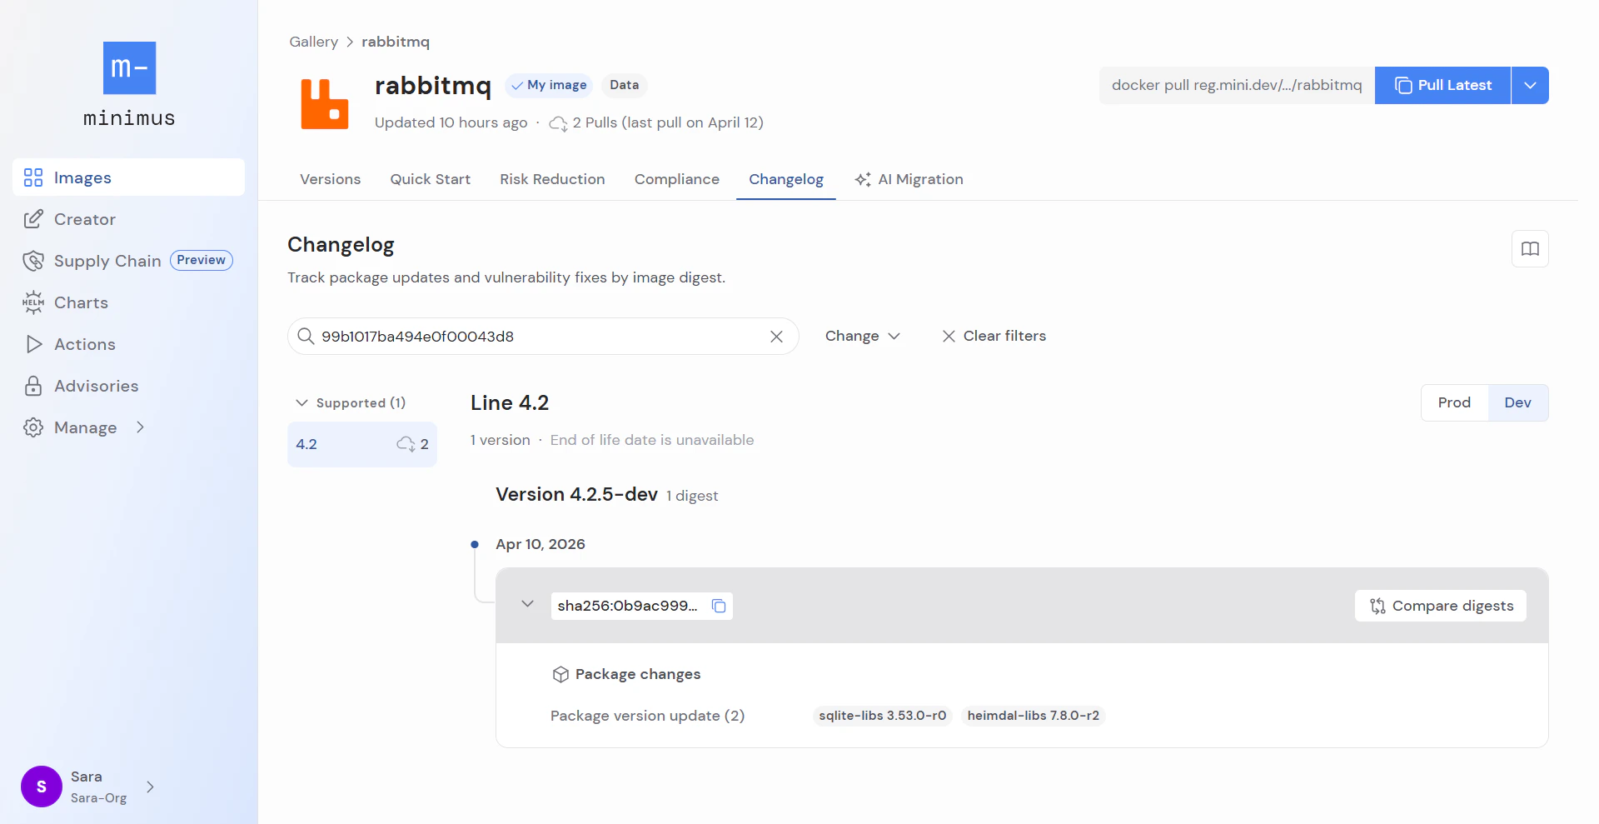Image resolution: width=1599 pixels, height=824 pixels.
Task: Open the documentation book icon
Action: pos(1530,248)
